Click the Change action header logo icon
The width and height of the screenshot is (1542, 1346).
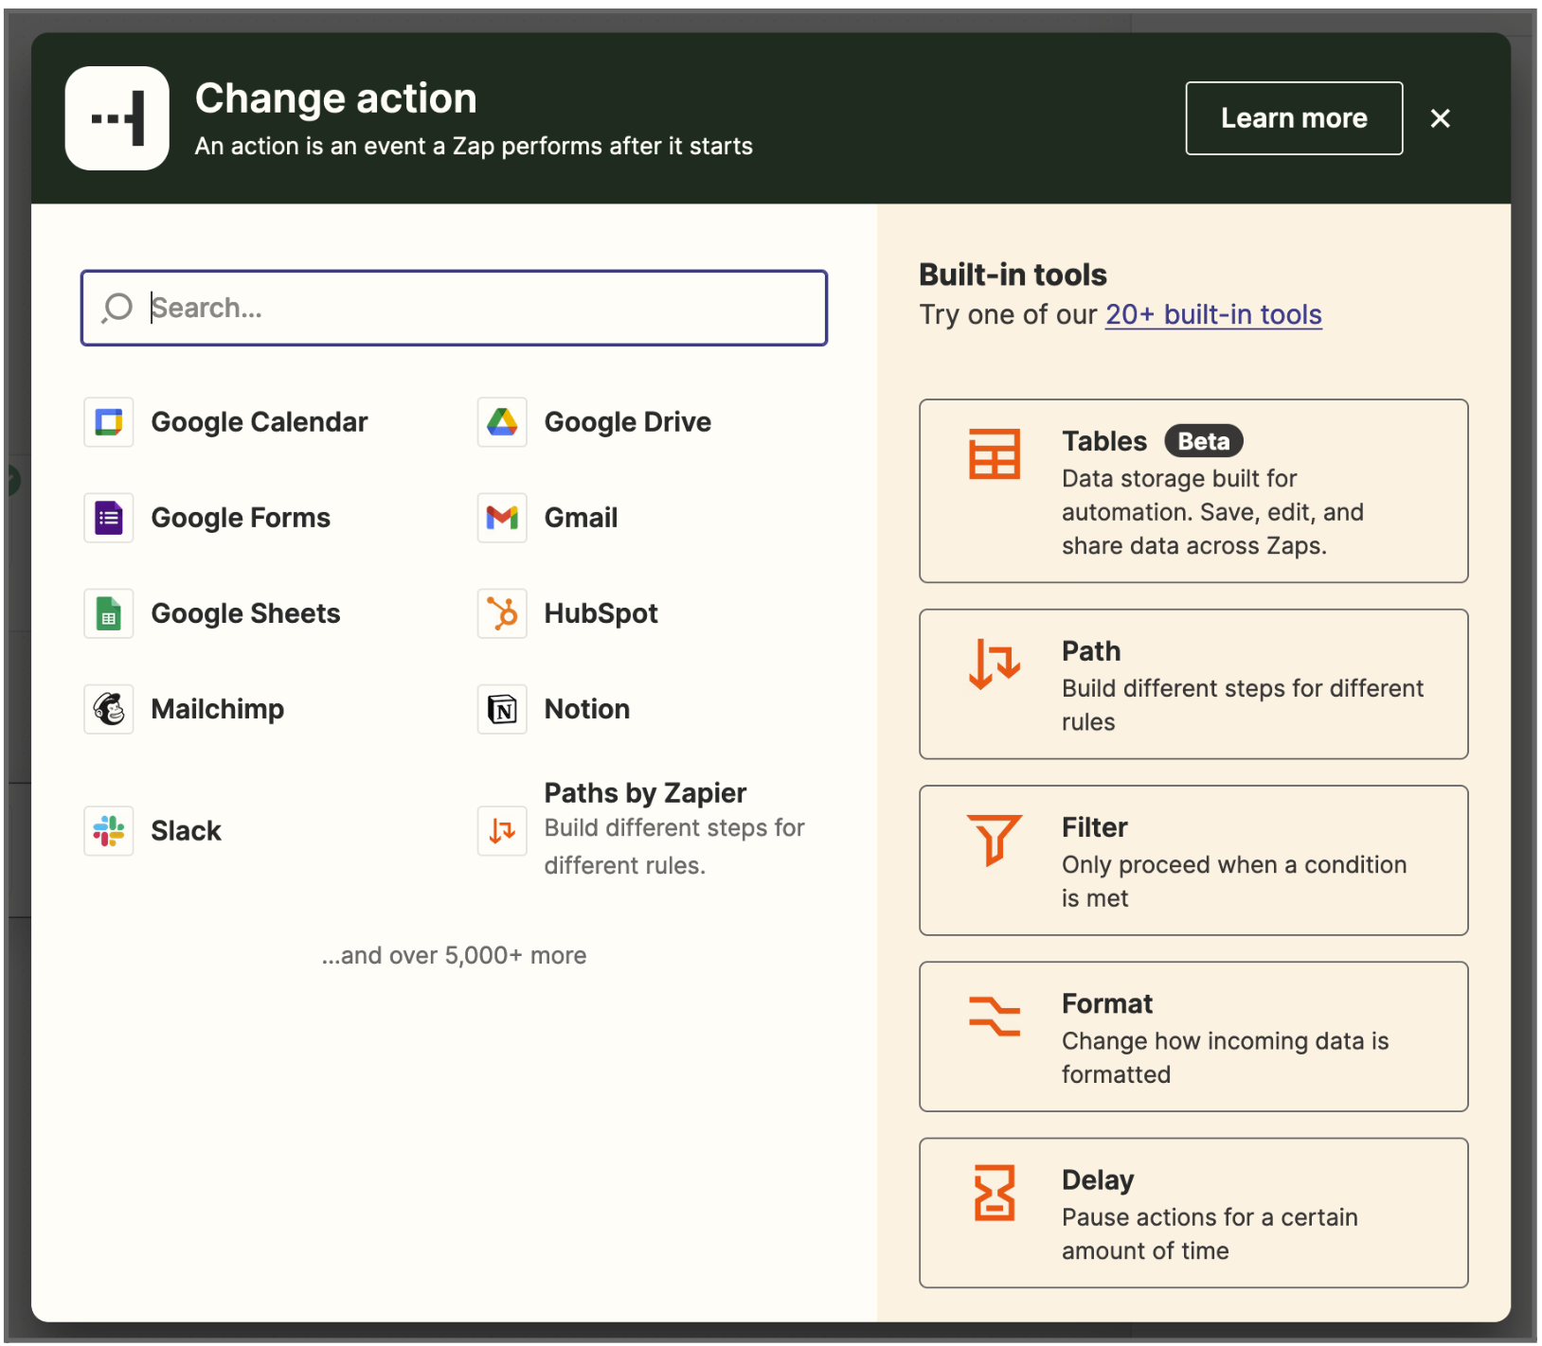[117, 118]
